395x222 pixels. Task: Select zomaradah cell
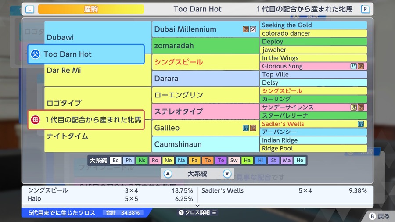tap(205, 46)
